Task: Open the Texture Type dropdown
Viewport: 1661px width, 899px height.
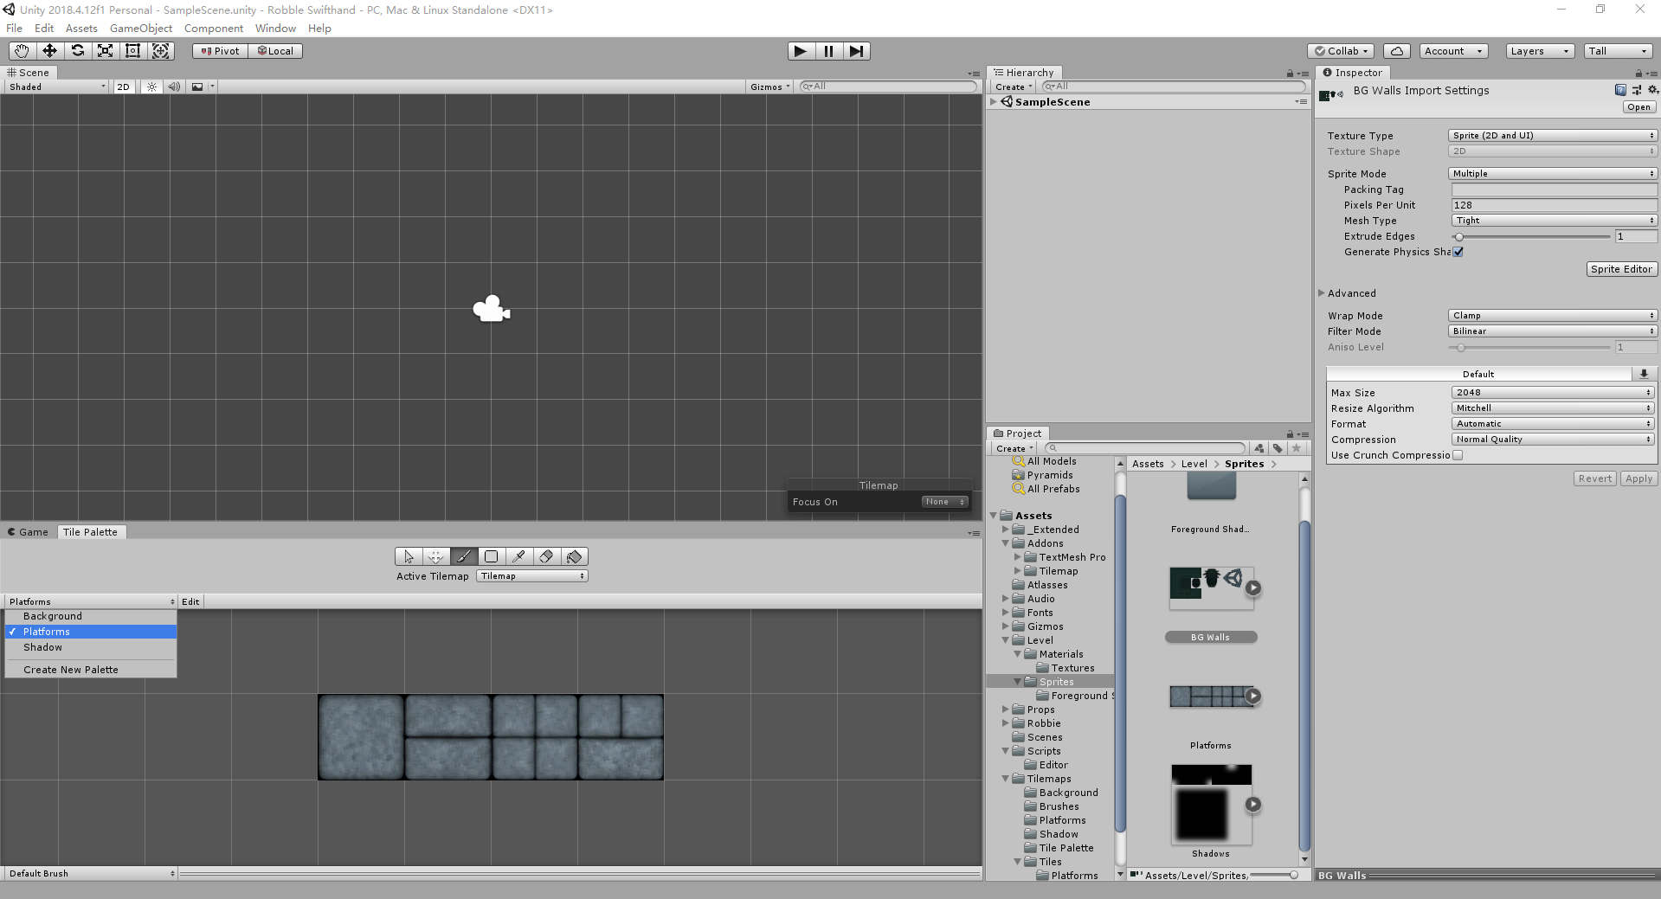Action: [1553, 136]
